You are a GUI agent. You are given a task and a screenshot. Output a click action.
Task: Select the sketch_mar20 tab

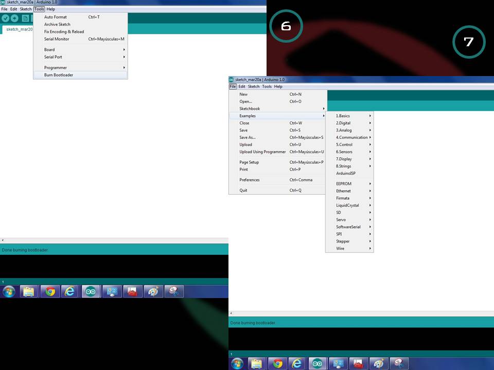(x=17, y=29)
